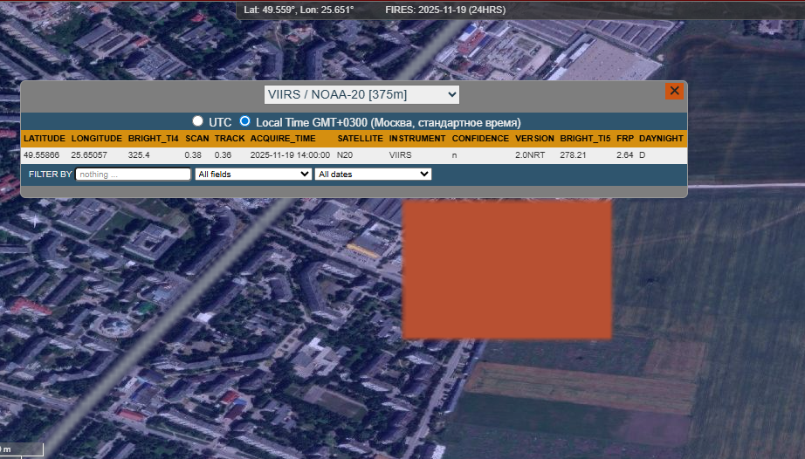Select the UTC time option
Viewport: 805px width, 459px height.
click(198, 121)
